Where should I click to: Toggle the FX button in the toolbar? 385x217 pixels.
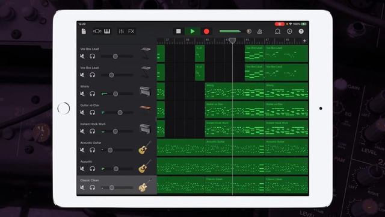[131, 31]
